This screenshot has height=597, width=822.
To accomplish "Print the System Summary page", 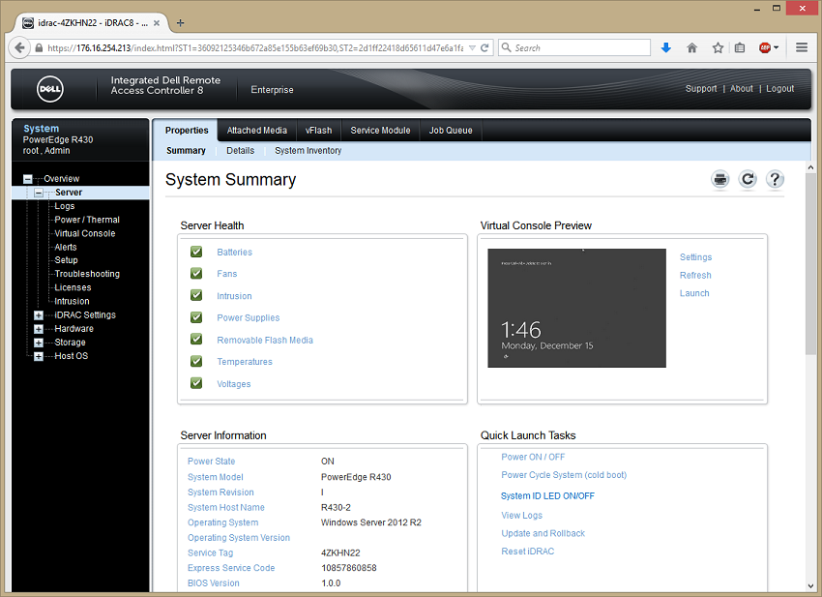I will coord(720,179).
